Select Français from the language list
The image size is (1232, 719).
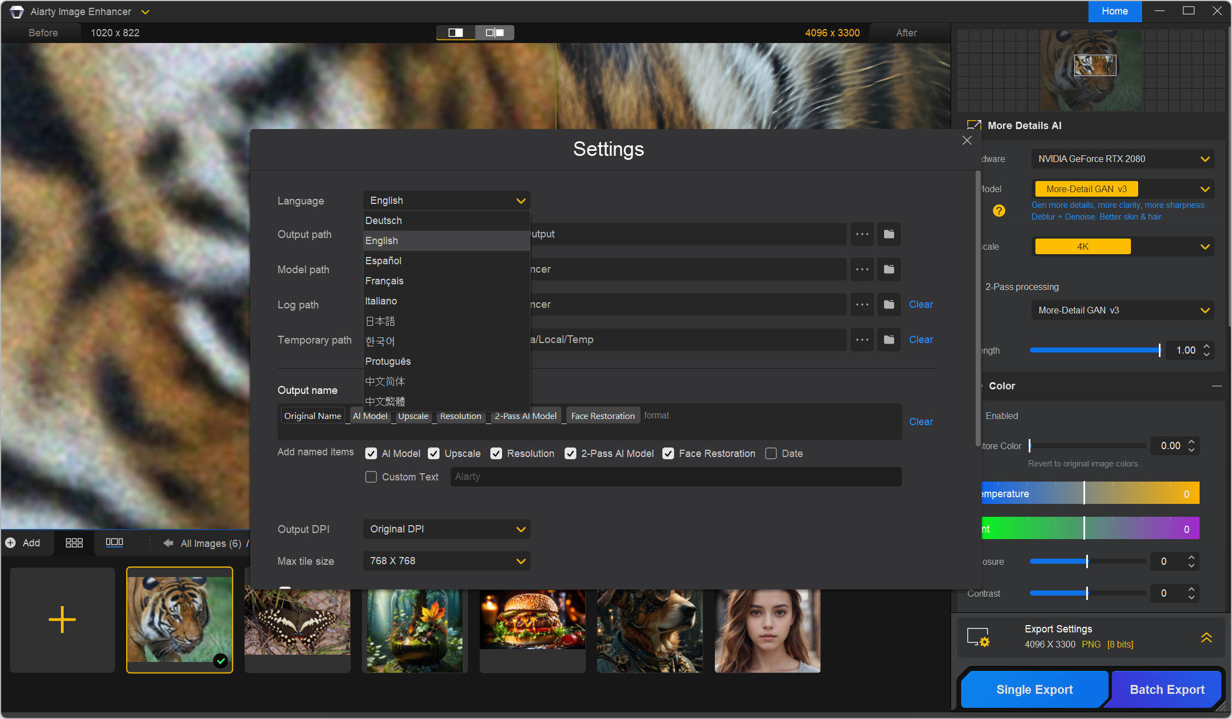384,281
